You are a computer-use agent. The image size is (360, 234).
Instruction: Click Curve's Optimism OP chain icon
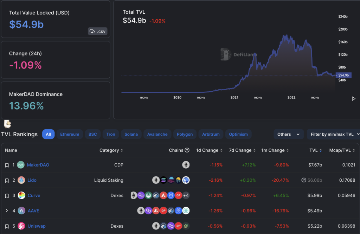click(178, 195)
